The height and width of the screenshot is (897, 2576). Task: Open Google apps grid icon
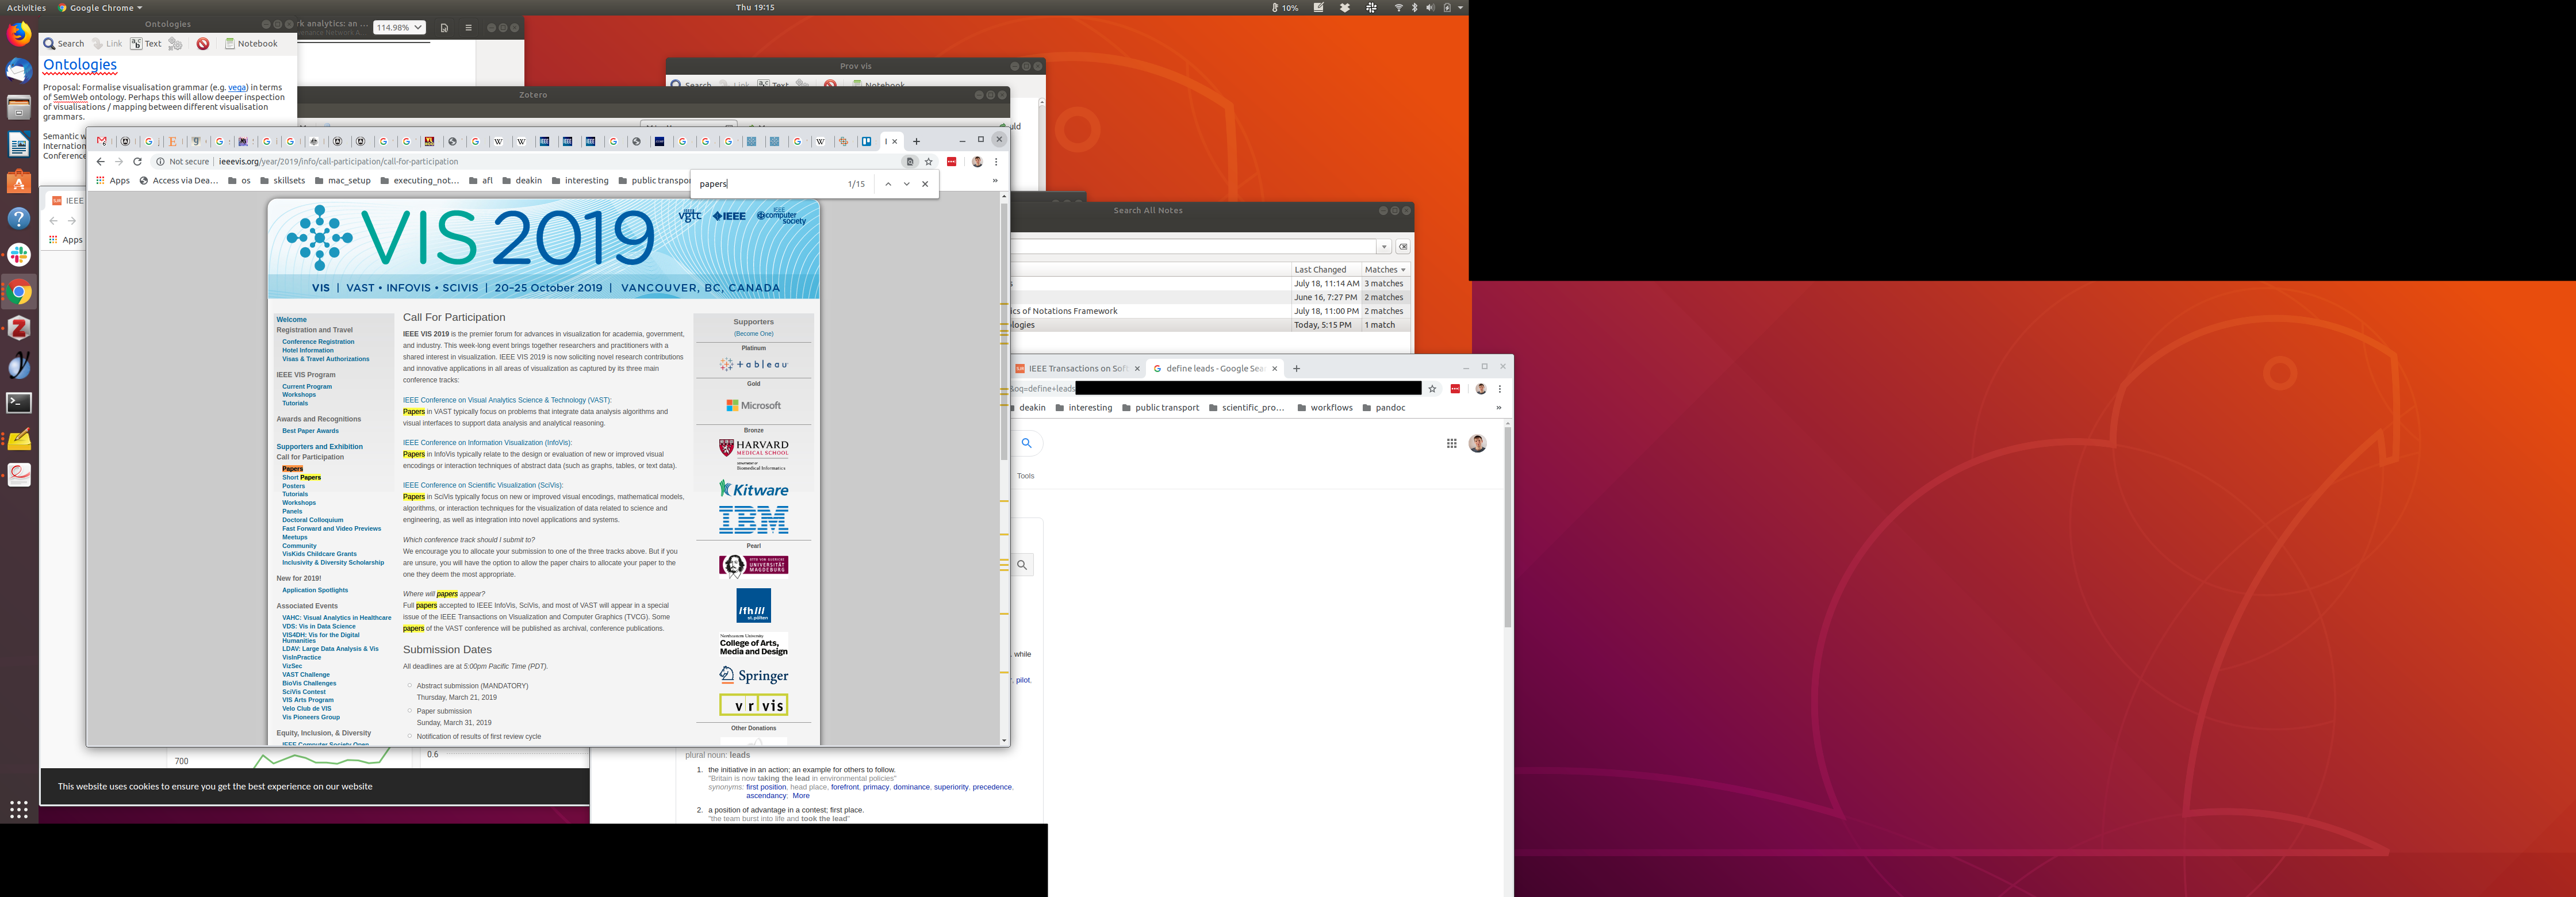(x=1451, y=443)
